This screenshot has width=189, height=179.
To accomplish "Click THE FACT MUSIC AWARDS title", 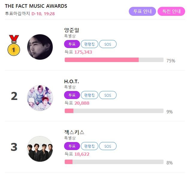I will click(x=36, y=6).
